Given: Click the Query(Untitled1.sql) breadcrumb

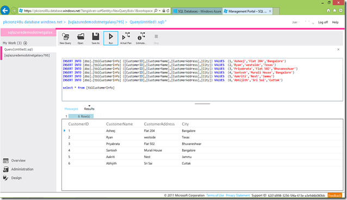Looking at the screenshot, I should tap(147, 22).
